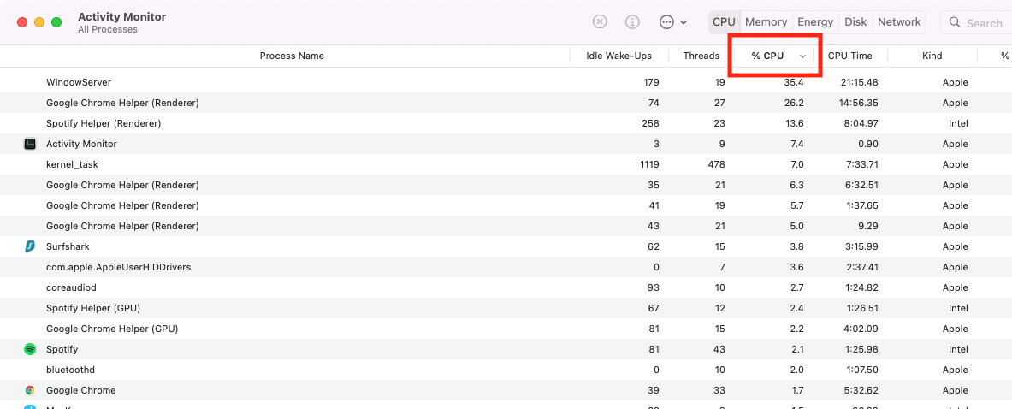Click the Stop process (X) toolbar icon

600,22
